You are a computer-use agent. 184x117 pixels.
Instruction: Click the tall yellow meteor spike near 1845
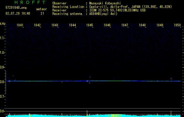click(x=87, y=113)
